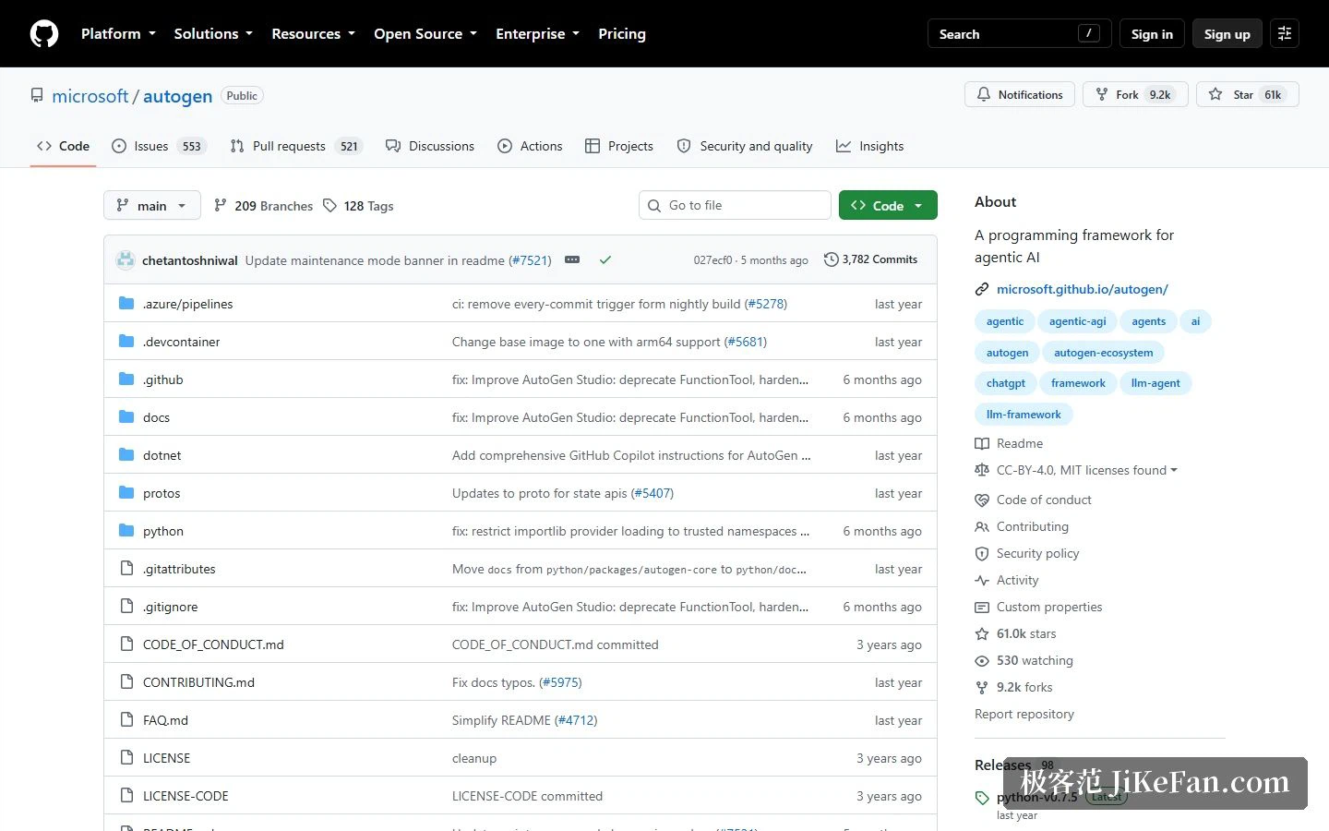Open the Discussions tab
This screenshot has height=831, width=1329.
430,146
